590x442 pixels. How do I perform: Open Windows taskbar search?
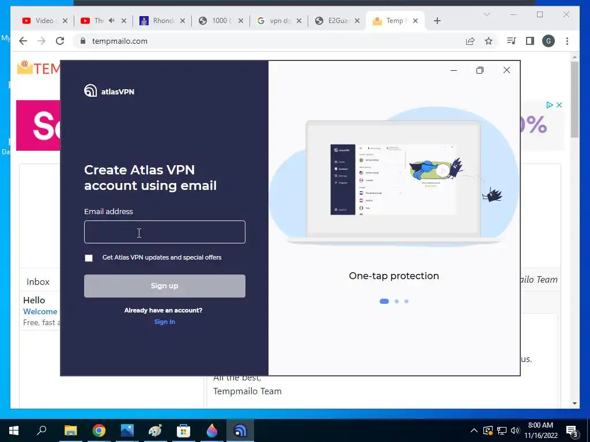point(41,430)
